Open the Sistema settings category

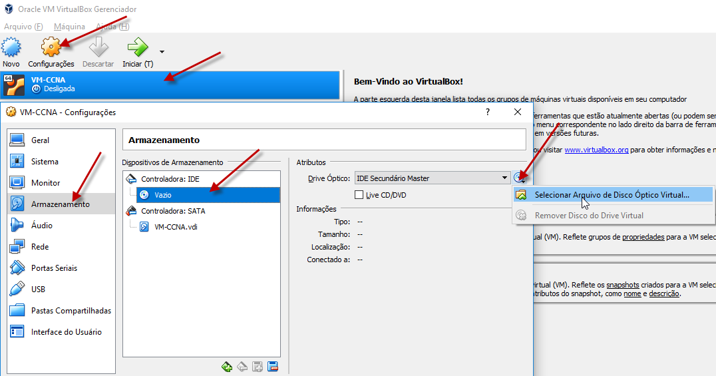61,161
